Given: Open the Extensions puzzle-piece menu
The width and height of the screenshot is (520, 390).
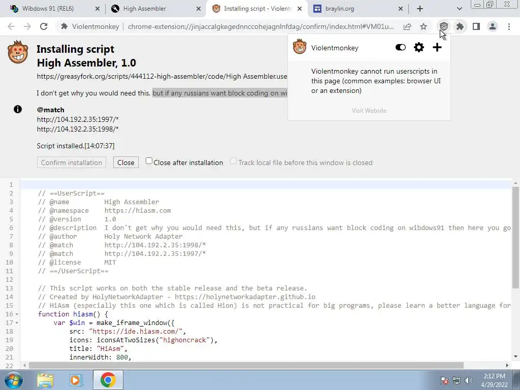Looking at the screenshot, I should tap(460, 26).
